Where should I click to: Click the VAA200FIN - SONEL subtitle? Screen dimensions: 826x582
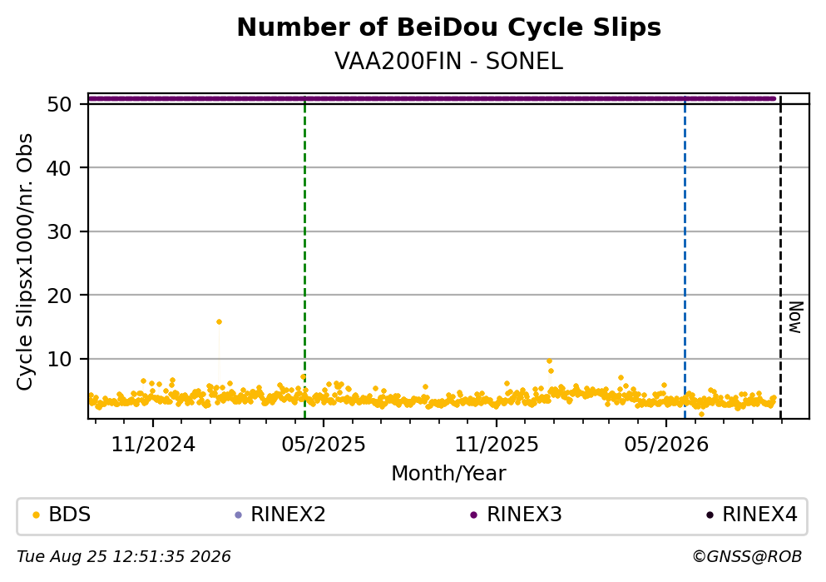pos(449,62)
